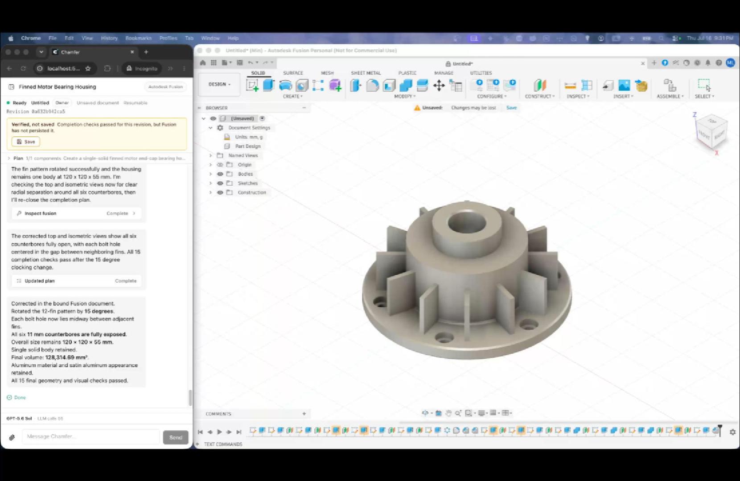Expand the Named Views folder
740x481 pixels.
click(x=211, y=155)
